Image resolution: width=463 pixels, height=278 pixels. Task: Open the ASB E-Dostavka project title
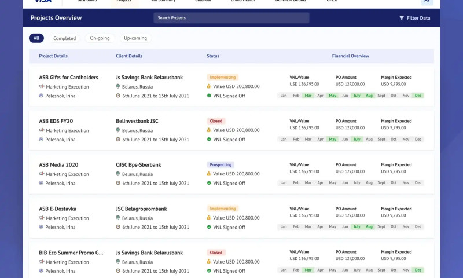pyautogui.click(x=57, y=209)
